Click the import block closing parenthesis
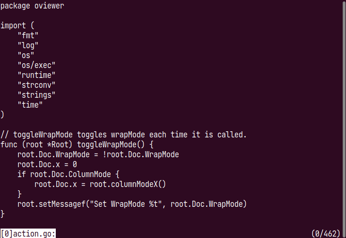This screenshot has height=238, width=346. pyautogui.click(x=2, y=115)
